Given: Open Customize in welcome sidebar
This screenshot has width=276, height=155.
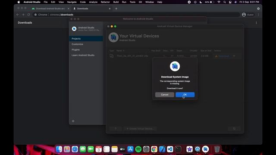Looking at the screenshot, I should (77, 44).
